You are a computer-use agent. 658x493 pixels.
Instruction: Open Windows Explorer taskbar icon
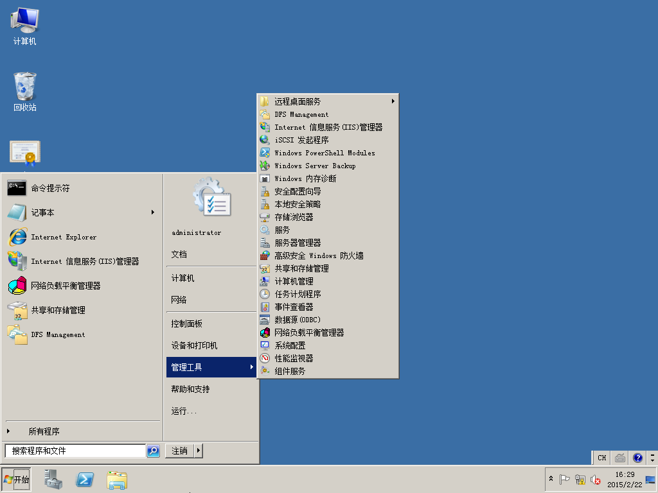pyautogui.click(x=117, y=480)
